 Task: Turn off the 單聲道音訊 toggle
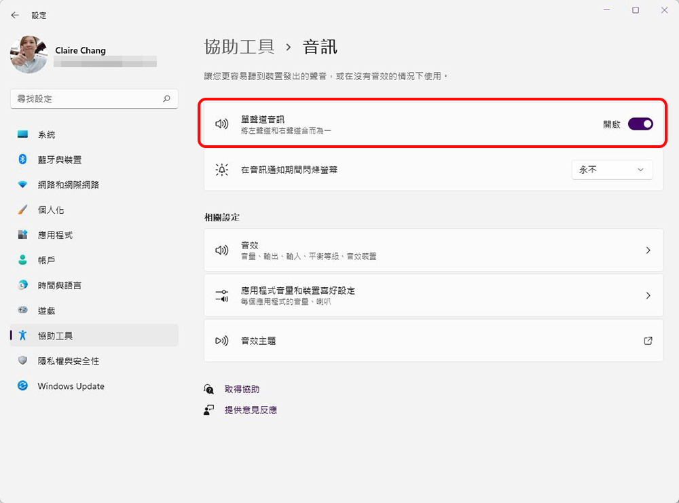coord(640,124)
